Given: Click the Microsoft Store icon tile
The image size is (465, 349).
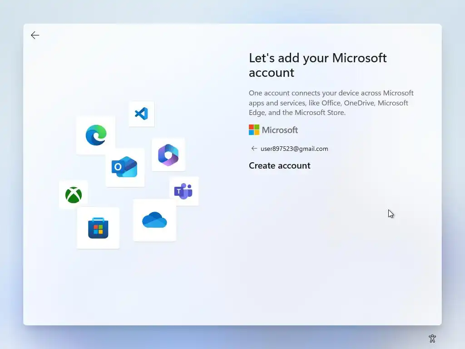Looking at the screenshot, I should coord(98,228).
